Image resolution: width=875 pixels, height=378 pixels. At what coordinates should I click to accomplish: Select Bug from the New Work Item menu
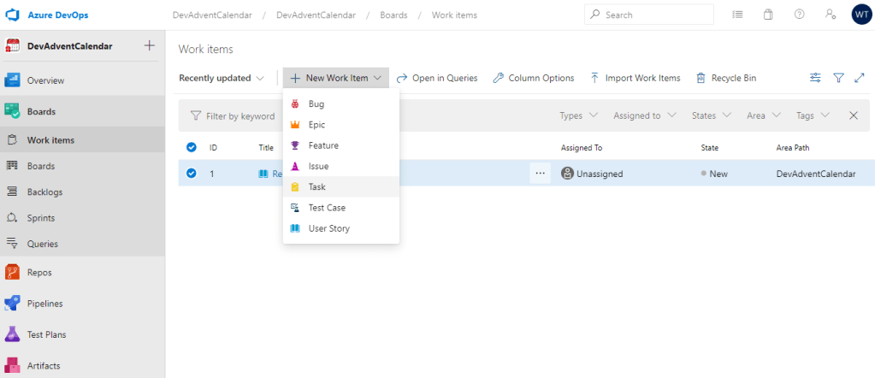pyautogui.click(x=316, y=103)
